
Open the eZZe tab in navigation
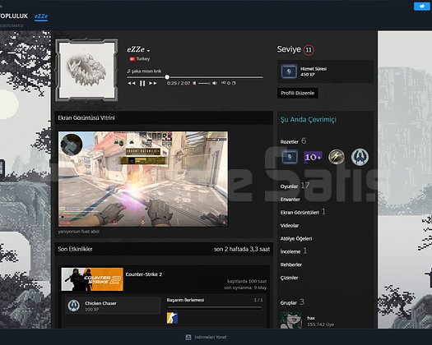pos(41,16)
